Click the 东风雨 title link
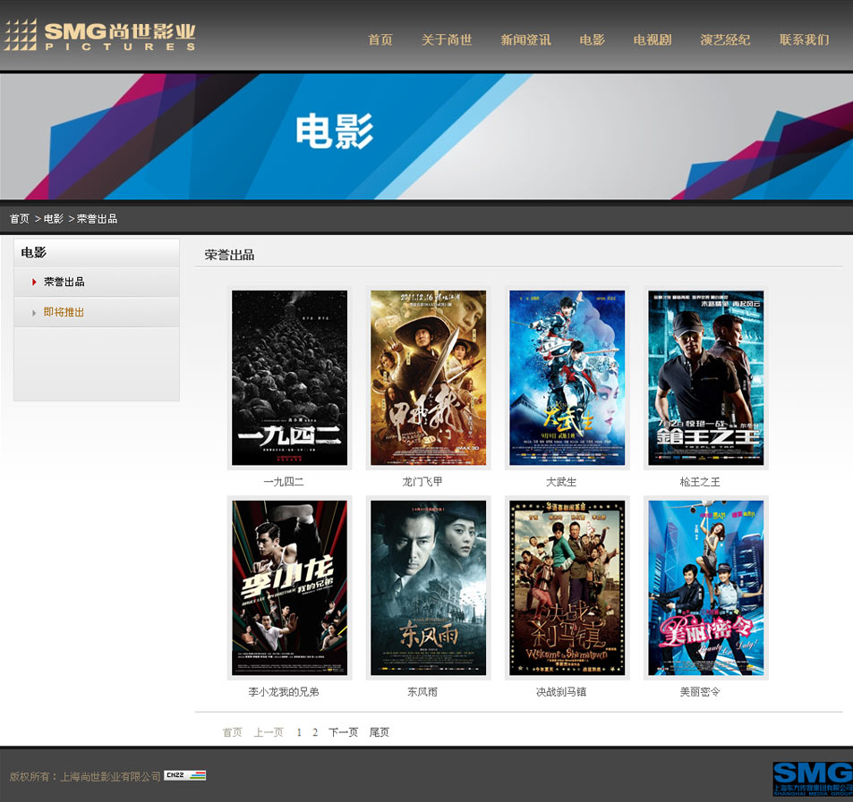 (x=422, y=692)
